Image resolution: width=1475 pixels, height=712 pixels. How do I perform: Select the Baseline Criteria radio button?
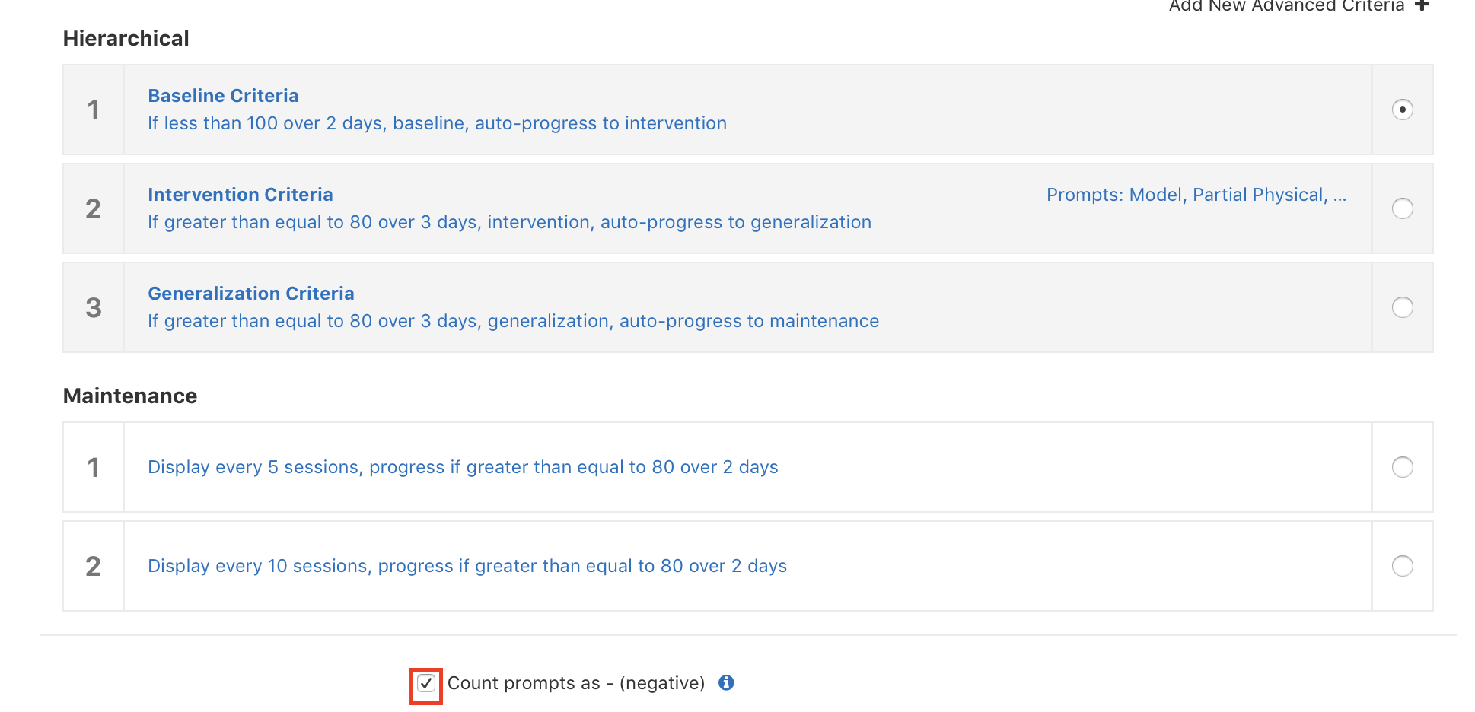pyautogui.click(x=1403, y=110)
